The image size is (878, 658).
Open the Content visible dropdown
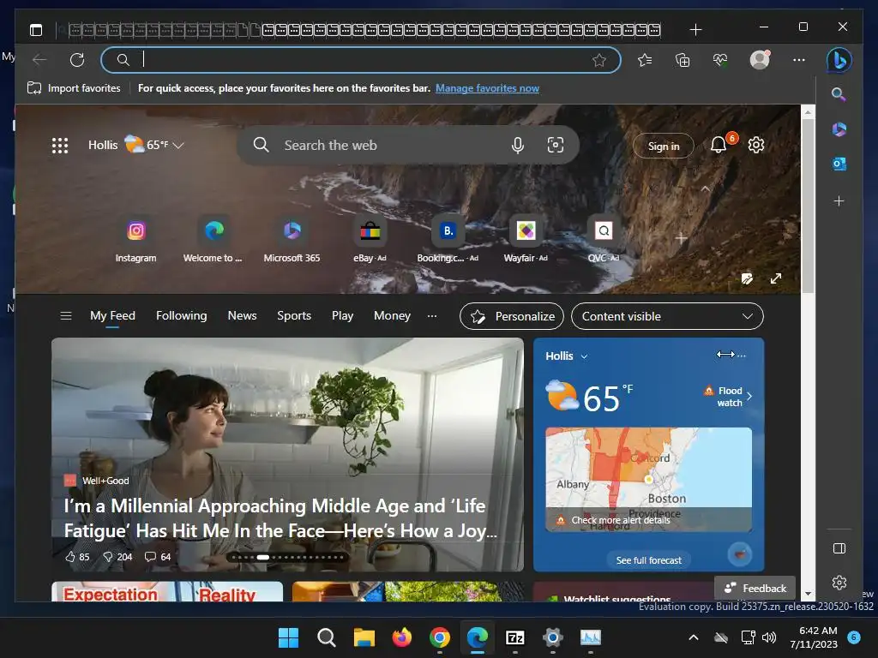click(x=667, y=316)
